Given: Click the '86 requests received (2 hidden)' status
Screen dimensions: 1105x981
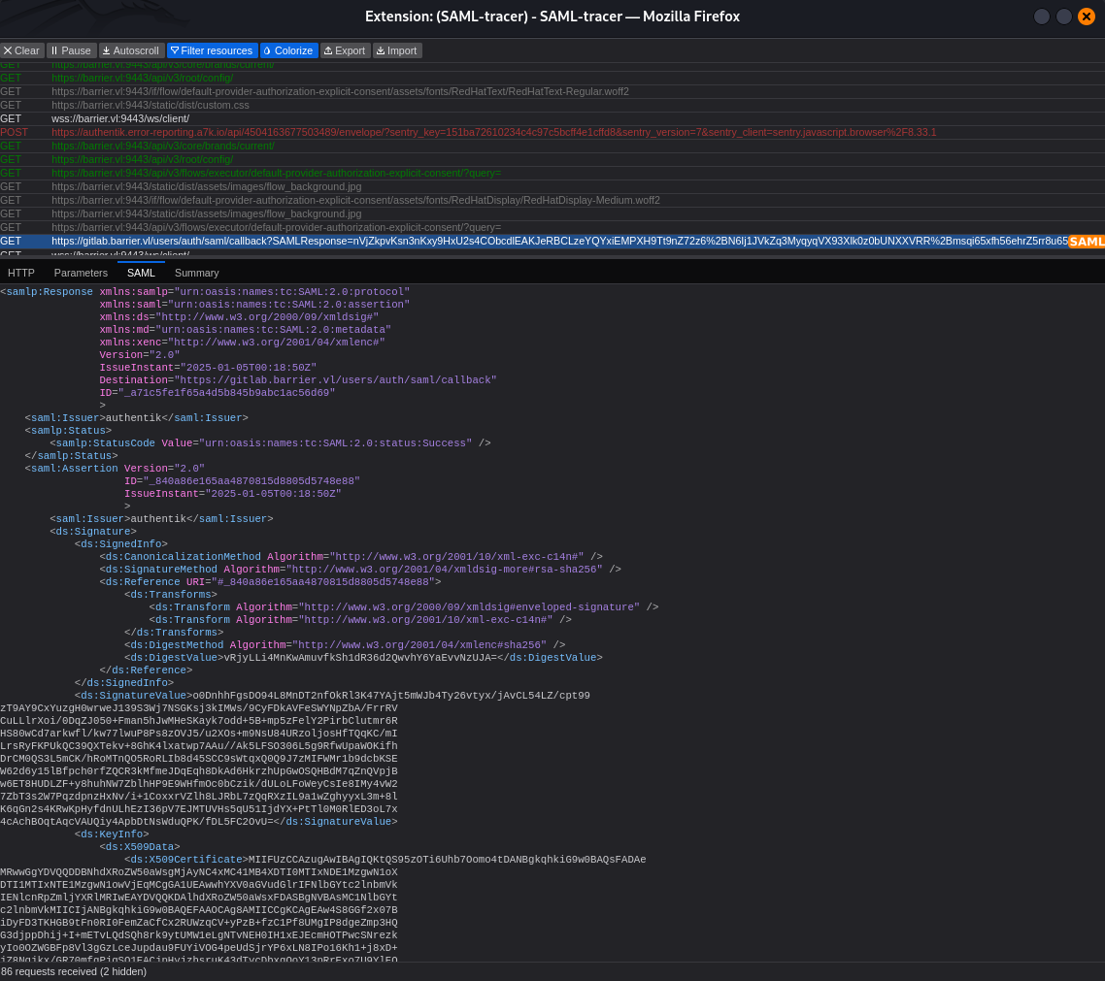Looking at the screenshot, I should pos(74,972).
